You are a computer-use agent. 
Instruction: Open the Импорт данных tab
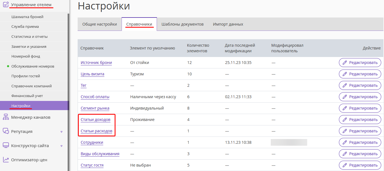click(x=228, y=24)
